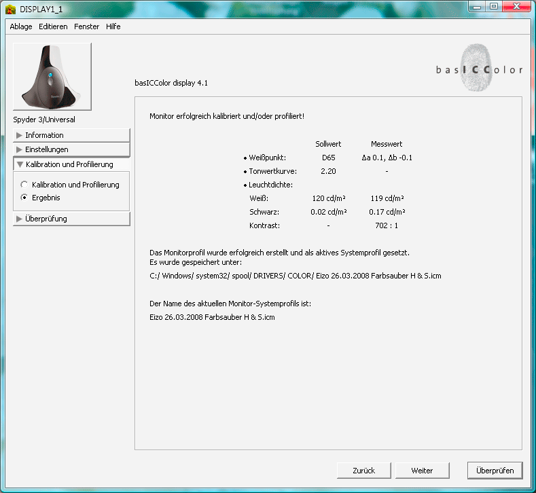This screenshot has height=493, width=536.
Task: Click the Überprüfen button
Action: 495,470
